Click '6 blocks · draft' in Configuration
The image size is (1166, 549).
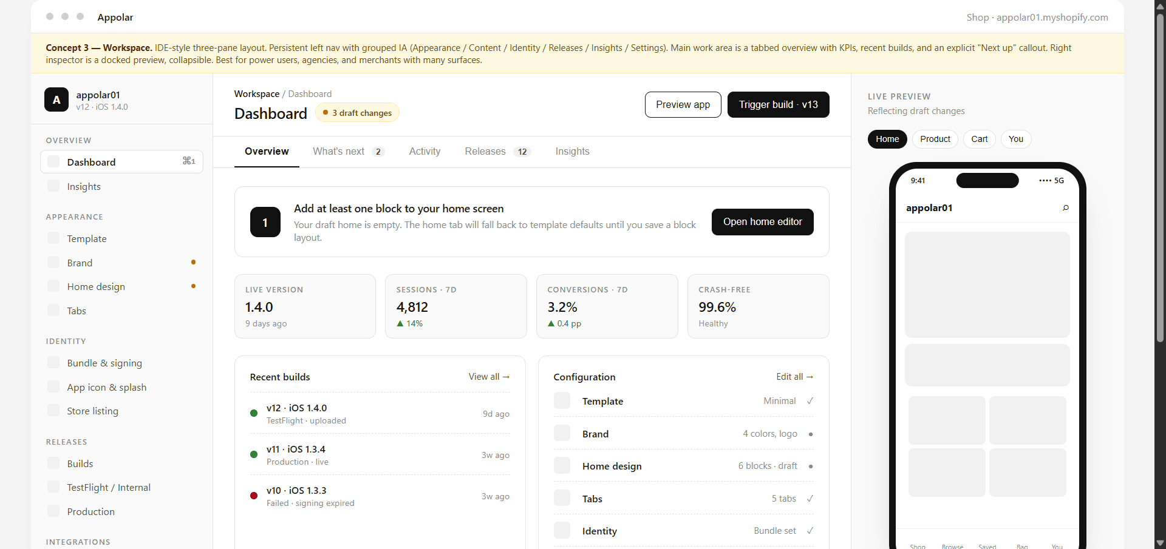[x=768, y=466]
